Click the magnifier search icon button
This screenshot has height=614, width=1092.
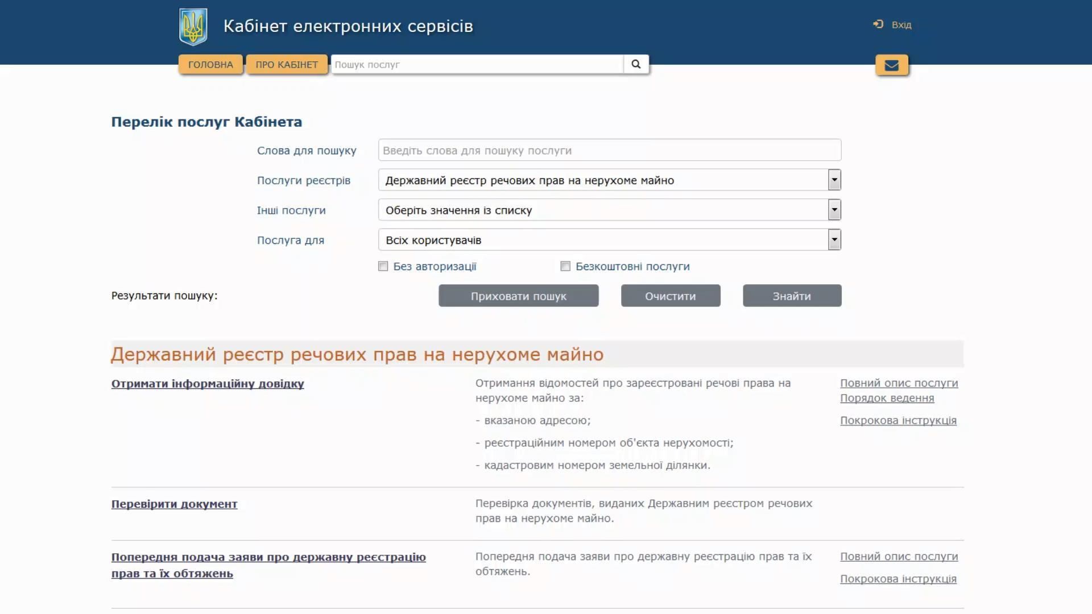(636, 64)
